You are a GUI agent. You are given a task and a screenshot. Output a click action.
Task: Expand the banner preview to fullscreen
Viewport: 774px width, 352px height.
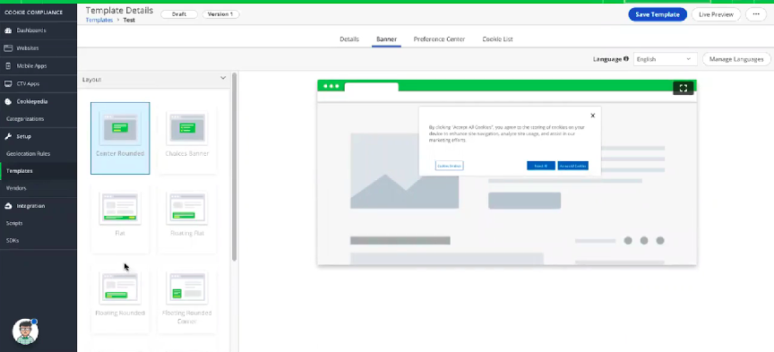684,88
